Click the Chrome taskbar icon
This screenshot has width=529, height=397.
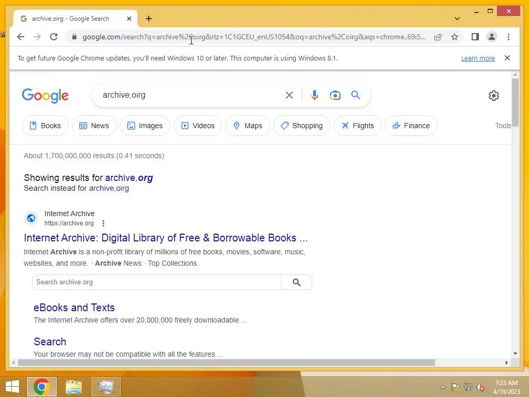pyautogui.click(x=42, y=387)
